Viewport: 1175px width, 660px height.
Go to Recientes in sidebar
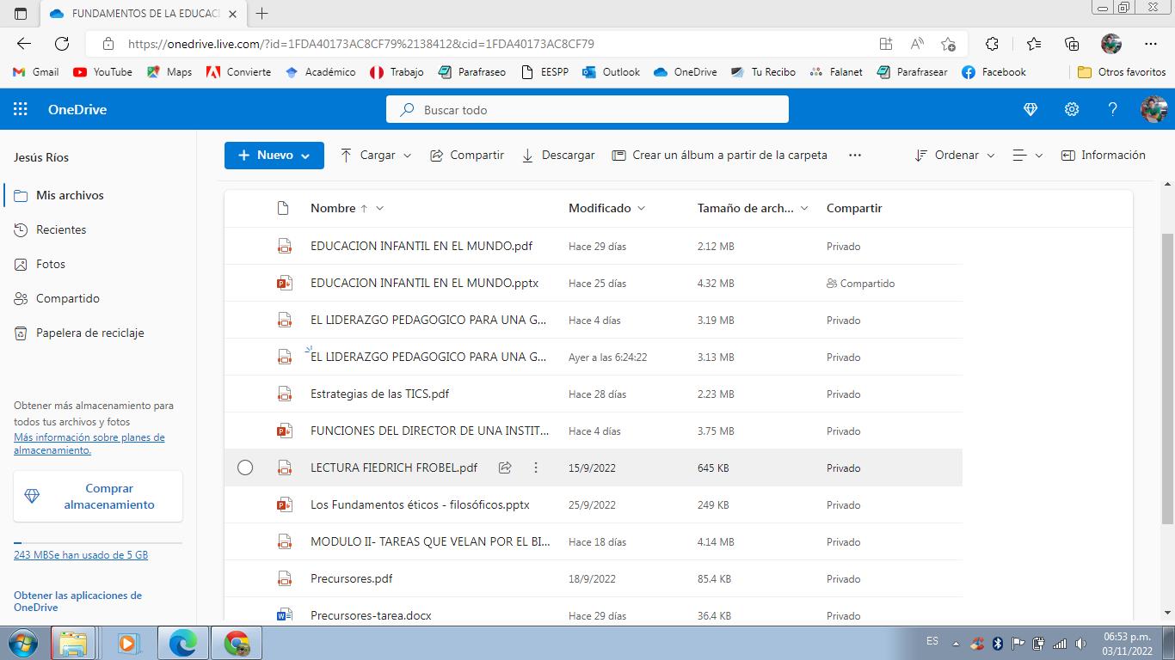click(x=61, y=229)
